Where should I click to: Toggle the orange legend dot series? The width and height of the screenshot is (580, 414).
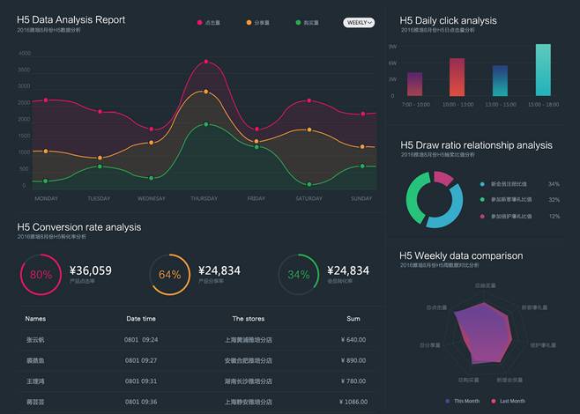249,22
